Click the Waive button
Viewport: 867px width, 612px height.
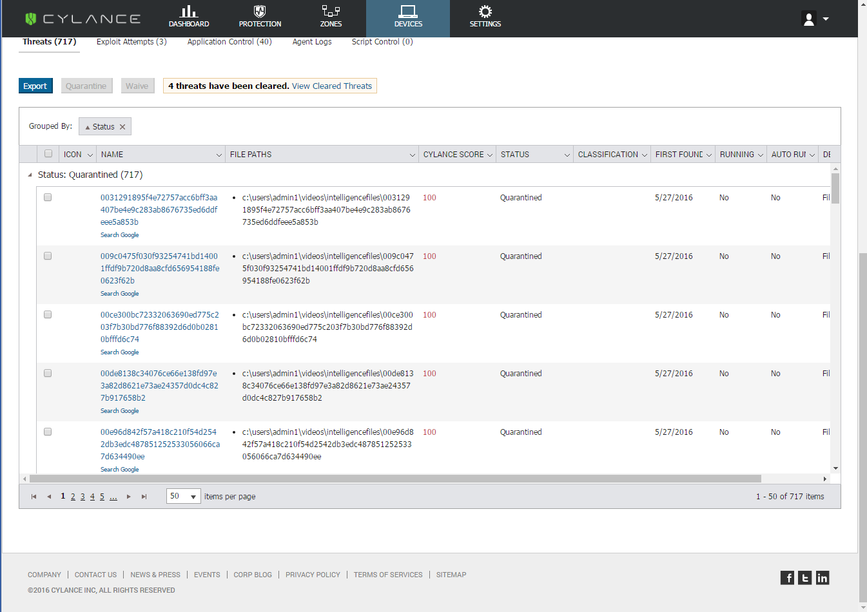[x=137, y=86]
